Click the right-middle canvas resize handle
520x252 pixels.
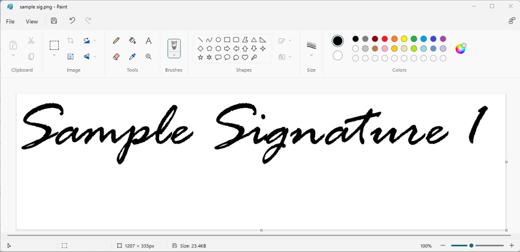(x=506, y=162)
